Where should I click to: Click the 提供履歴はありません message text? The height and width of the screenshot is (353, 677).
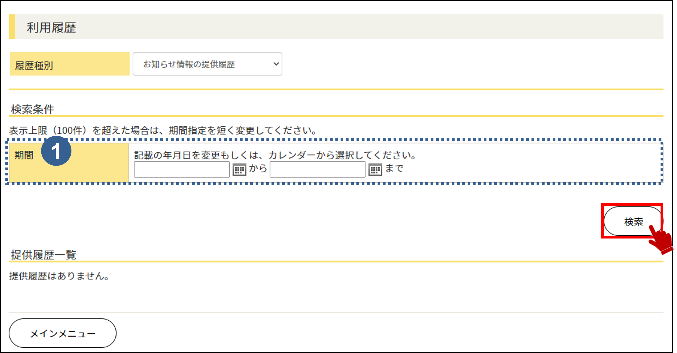pos(59,276)
